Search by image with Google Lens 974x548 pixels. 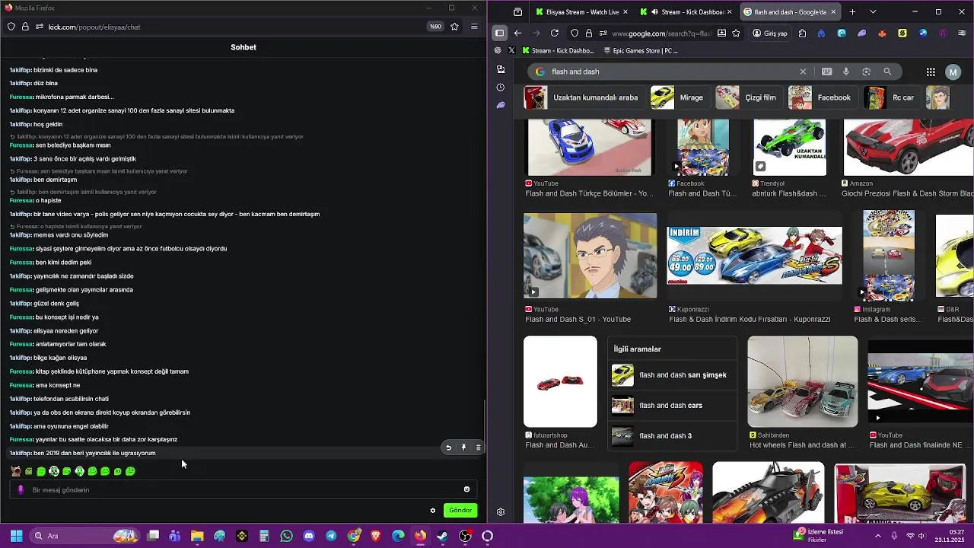(866, 72)
